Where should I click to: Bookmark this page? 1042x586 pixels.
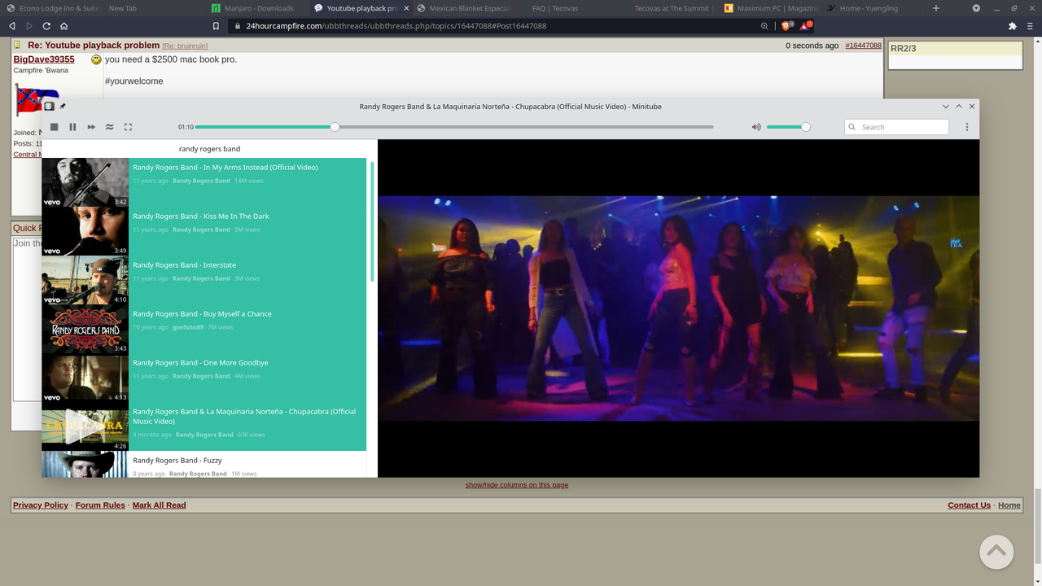coord(216,26)
